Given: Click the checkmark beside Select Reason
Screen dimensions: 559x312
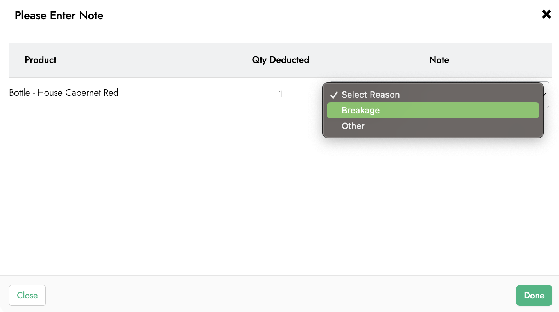Looking at the screenshot, I should (333, 95).
